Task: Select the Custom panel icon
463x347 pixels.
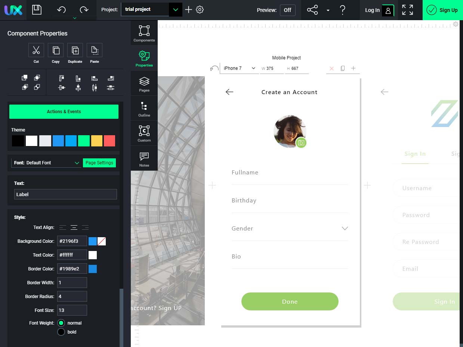Action: tap(144, 133)
